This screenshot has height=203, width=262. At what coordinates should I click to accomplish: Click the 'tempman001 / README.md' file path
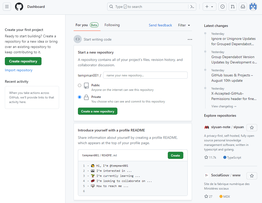99,155
